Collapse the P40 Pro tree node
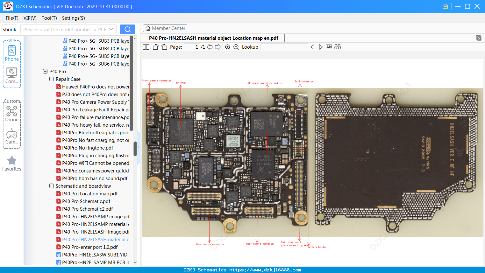 (45, 71)
